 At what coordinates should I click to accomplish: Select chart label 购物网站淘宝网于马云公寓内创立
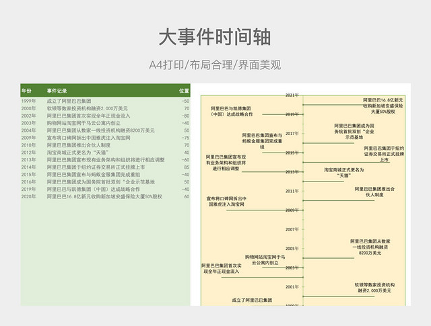(265, 260)
